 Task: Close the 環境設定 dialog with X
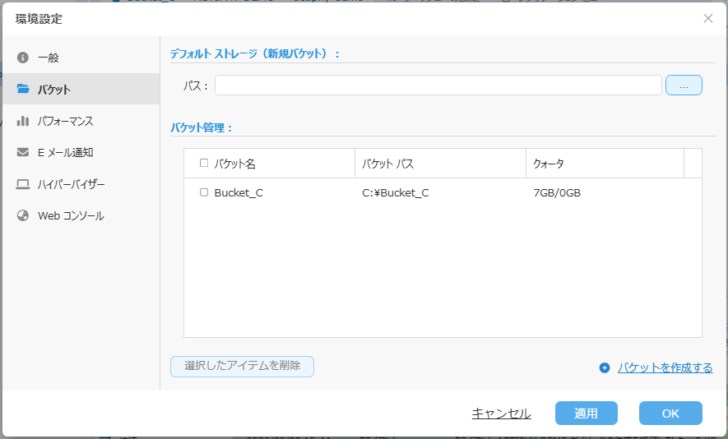tap(707, 18)
